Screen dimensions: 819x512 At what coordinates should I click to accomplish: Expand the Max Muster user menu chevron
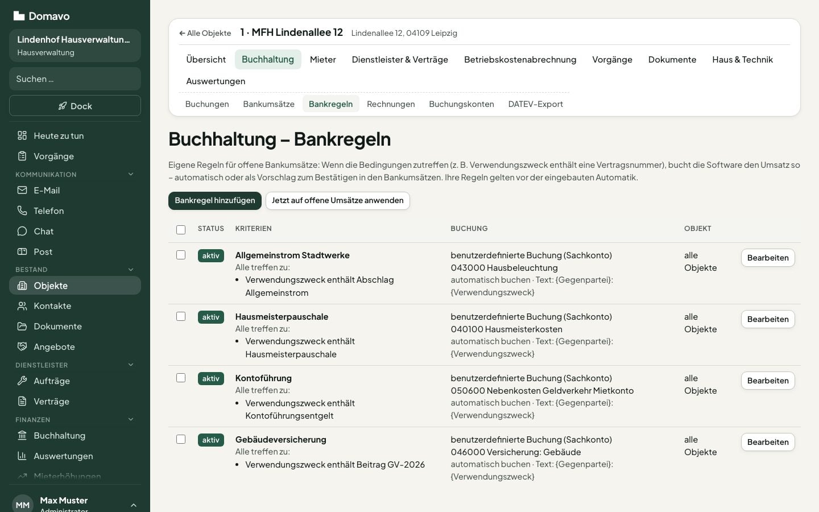(x=134, y=505)
